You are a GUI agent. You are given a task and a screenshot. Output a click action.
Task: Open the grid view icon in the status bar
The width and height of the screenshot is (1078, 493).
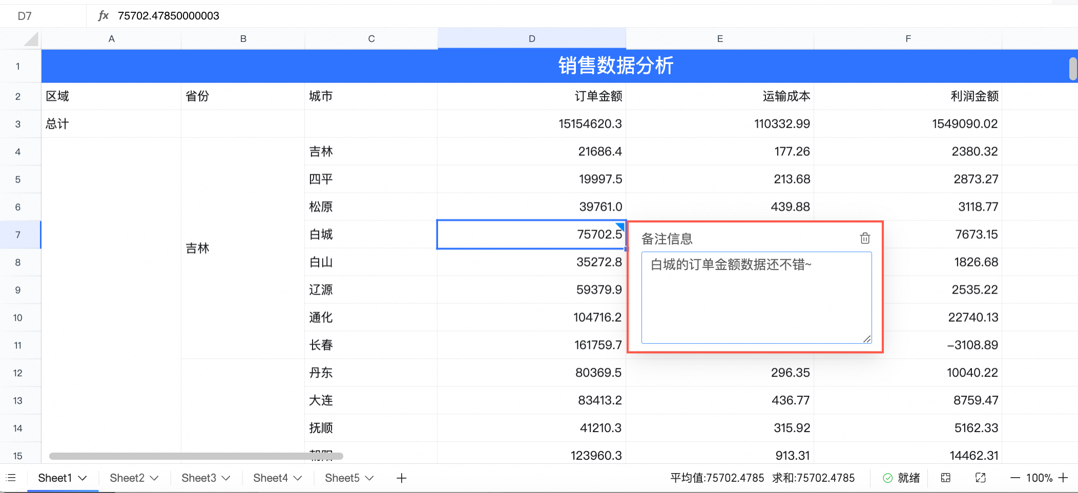[x=946, y=478]
